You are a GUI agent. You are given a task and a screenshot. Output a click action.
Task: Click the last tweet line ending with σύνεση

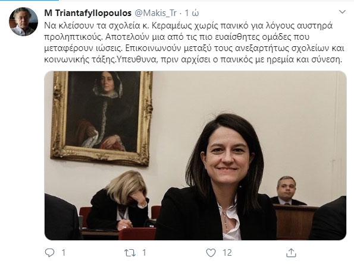(x=193, y=60)
